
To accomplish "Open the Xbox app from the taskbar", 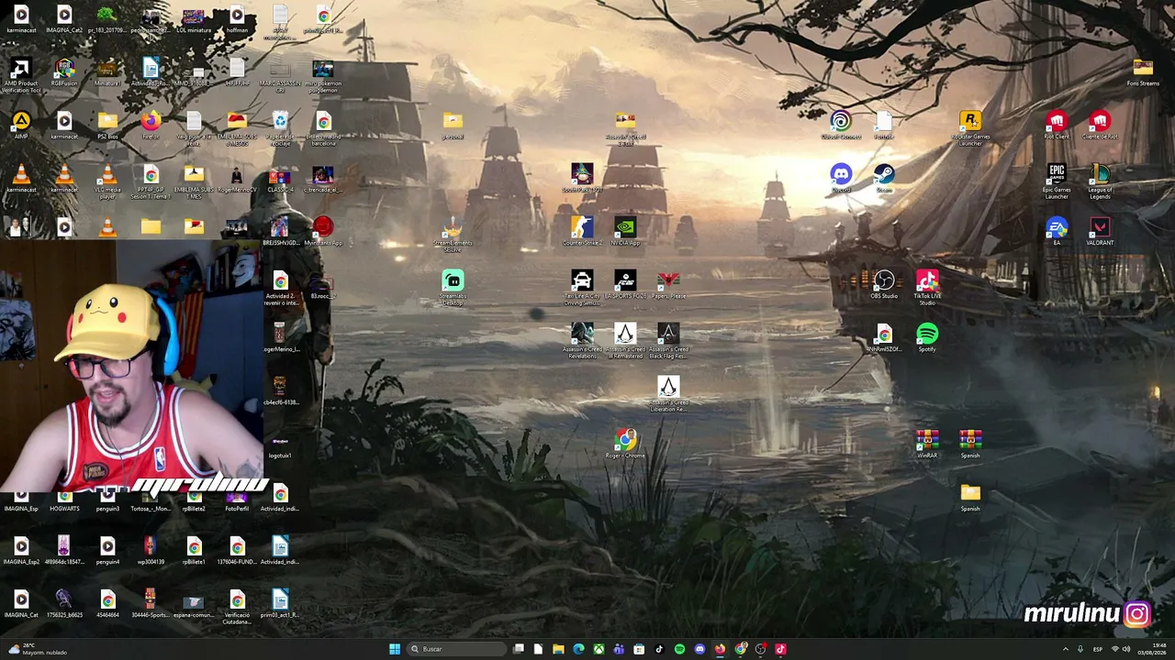I will [599, 649].
